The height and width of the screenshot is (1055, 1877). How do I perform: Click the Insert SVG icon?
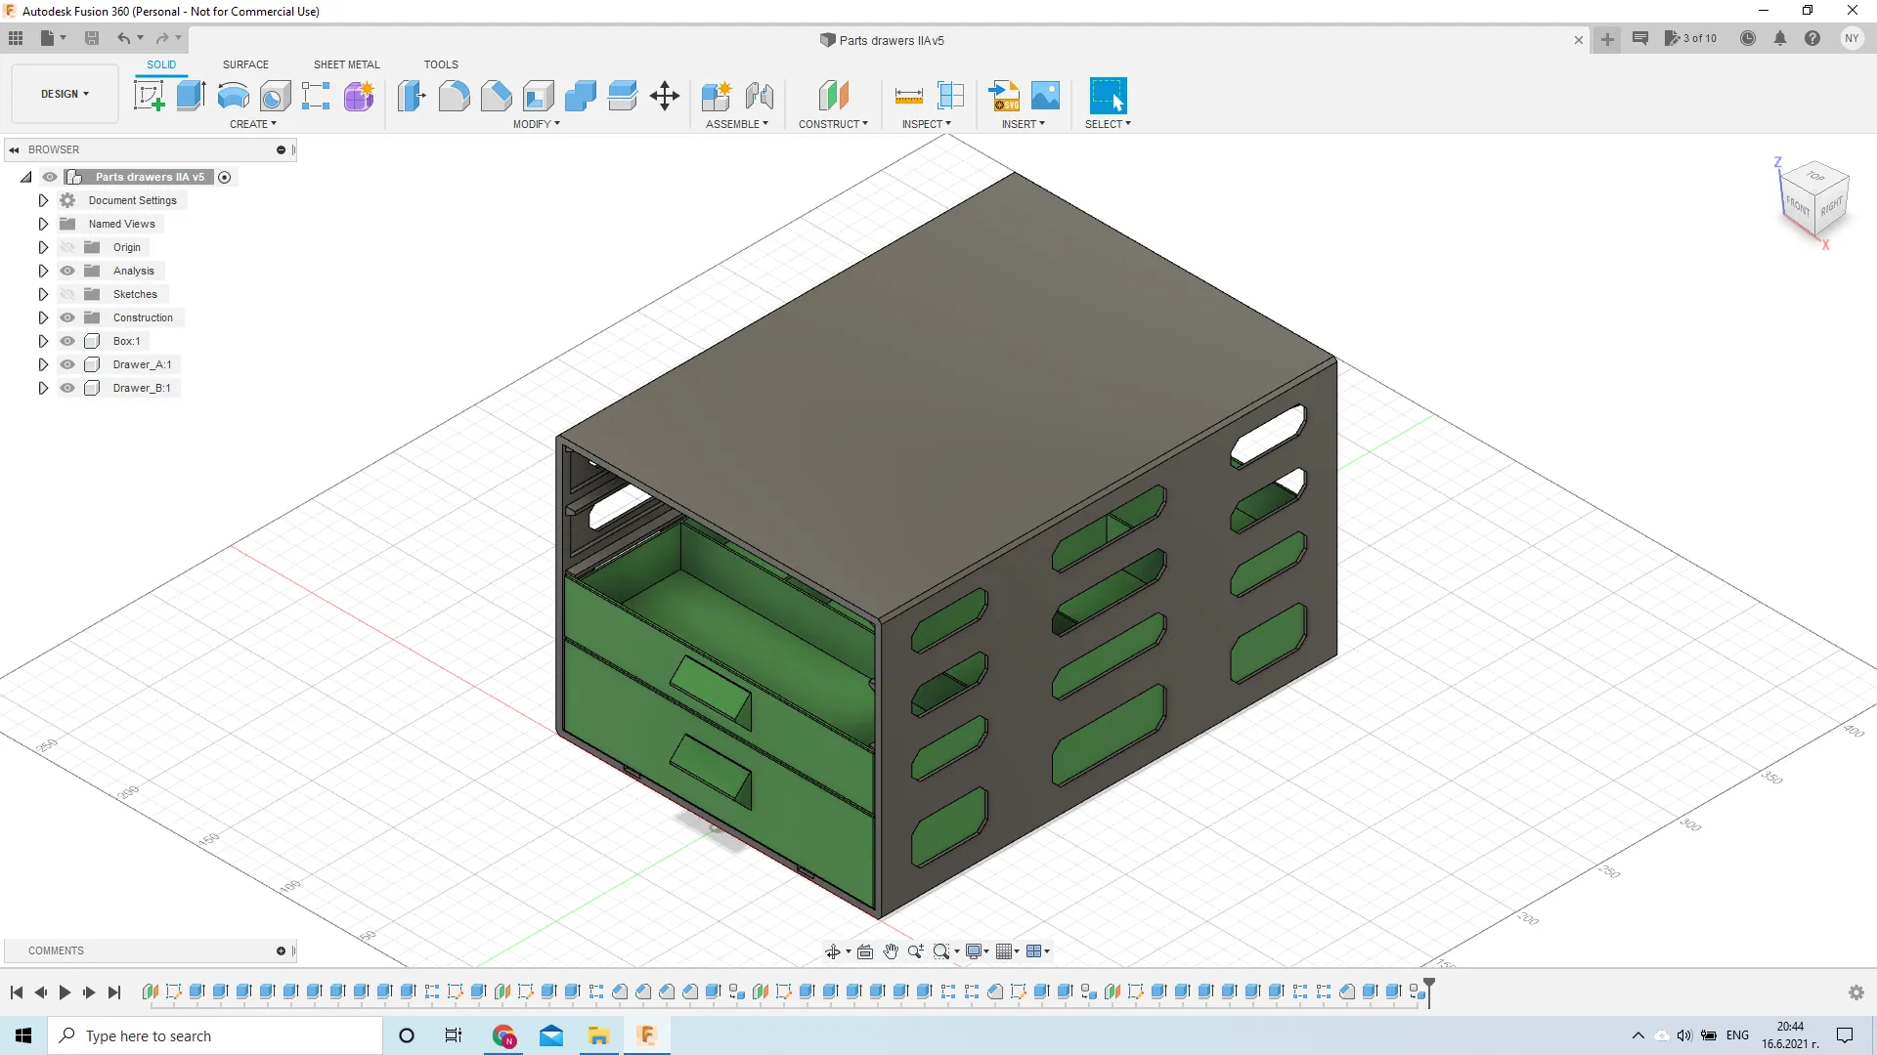(1004, 96)
